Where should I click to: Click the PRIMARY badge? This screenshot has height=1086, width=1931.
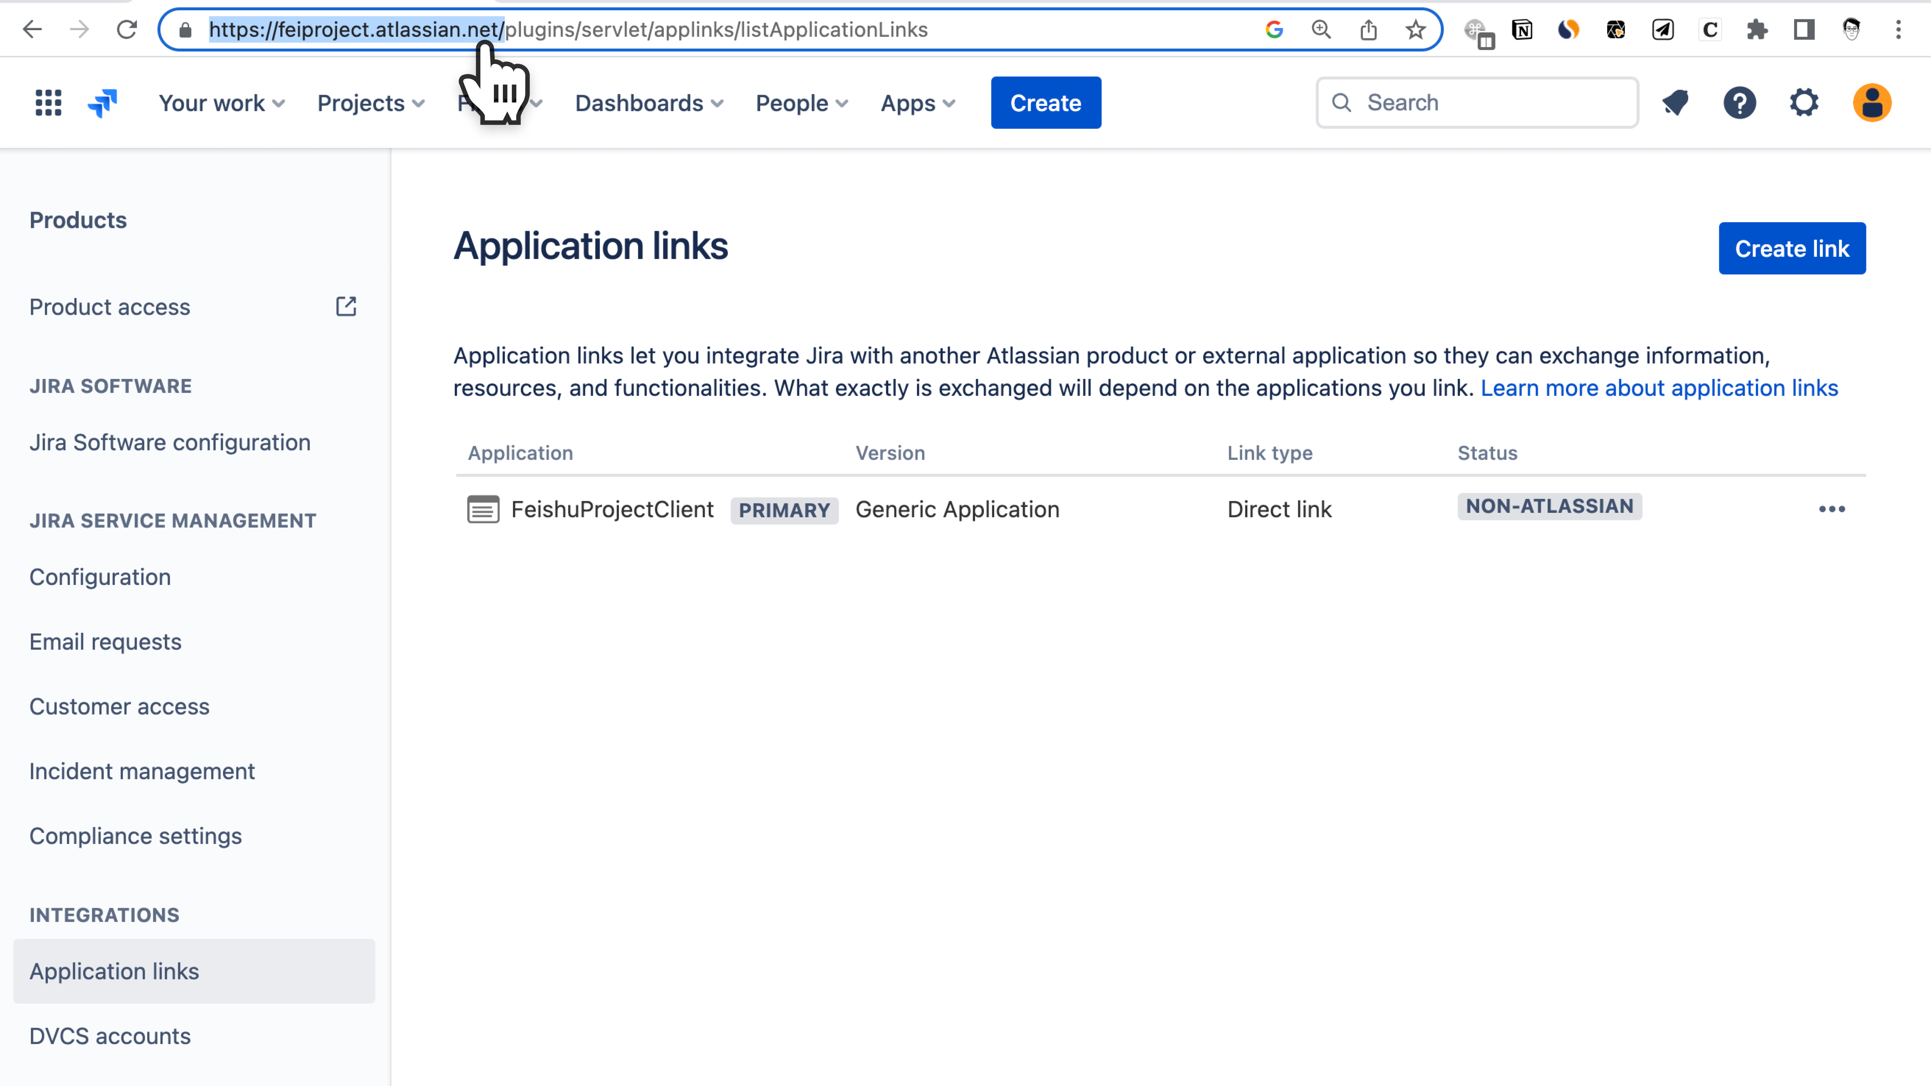point(784,511)
